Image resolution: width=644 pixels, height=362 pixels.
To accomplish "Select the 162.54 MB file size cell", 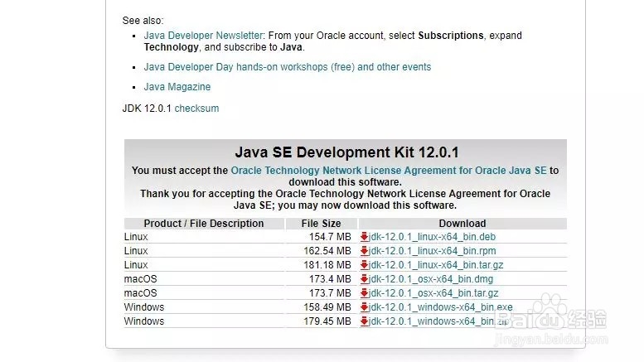I will (x=327, y=251).
